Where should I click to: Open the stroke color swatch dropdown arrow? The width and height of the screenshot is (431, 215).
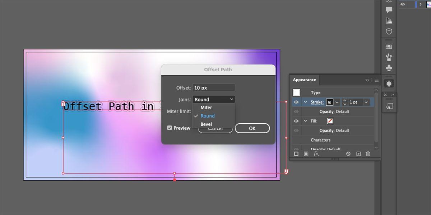337,102
